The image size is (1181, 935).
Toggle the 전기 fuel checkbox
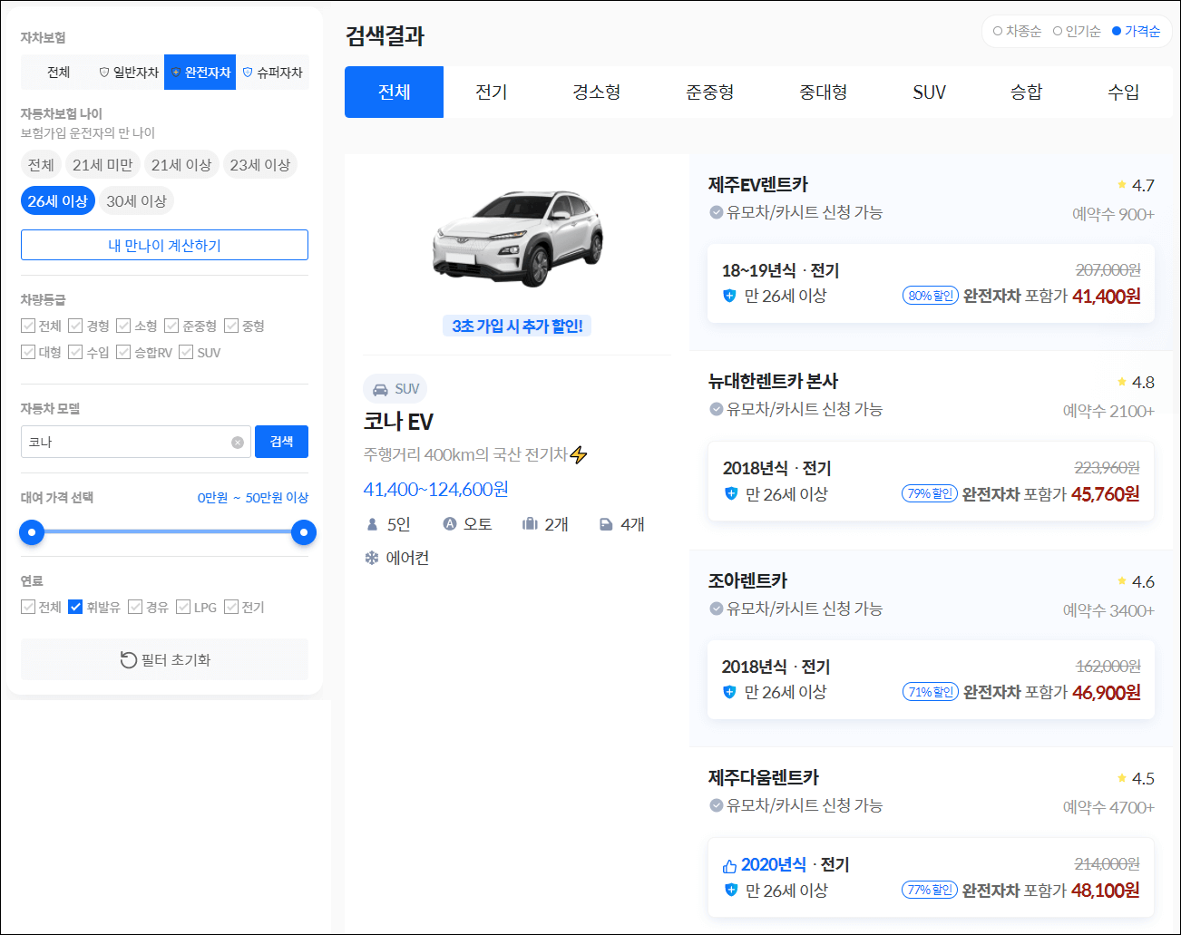(231, 607)
